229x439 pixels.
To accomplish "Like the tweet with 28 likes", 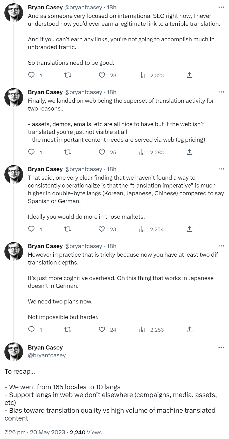I will (102, 75).
